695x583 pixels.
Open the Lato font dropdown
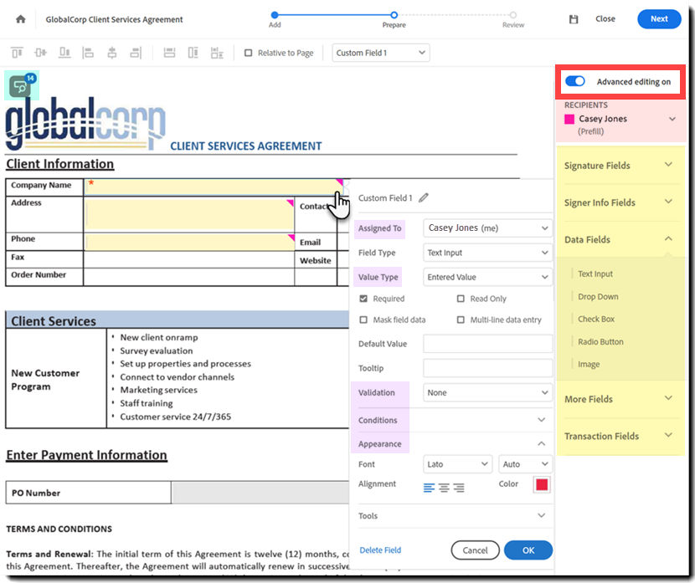457,464
